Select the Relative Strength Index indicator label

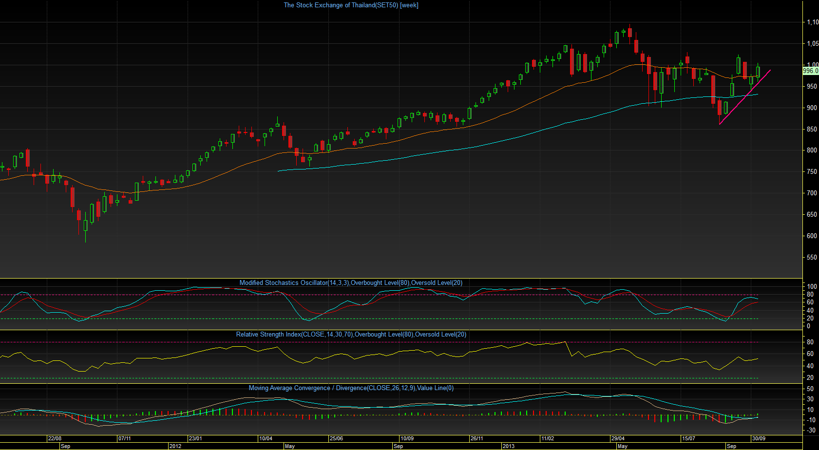[351, 335]
